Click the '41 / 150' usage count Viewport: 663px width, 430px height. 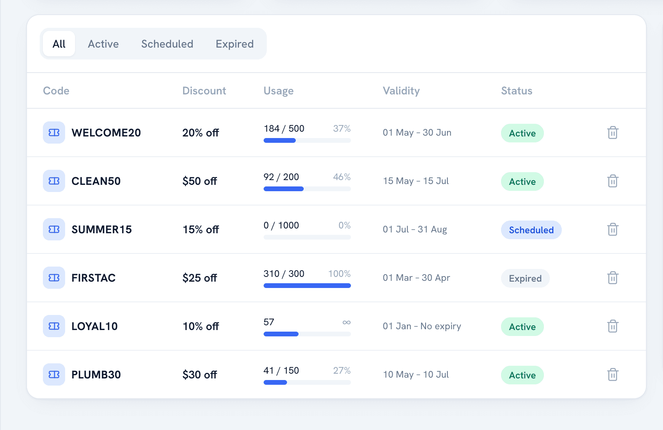coord(281,370)
